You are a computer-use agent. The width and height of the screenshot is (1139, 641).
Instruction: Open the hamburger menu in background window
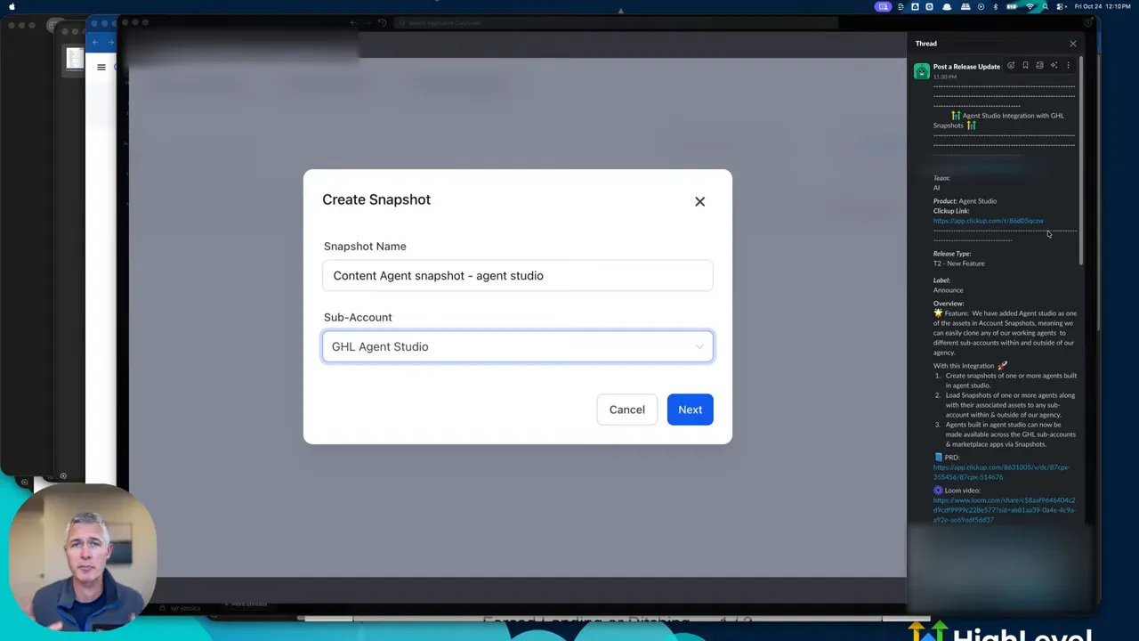coord(101,67)
